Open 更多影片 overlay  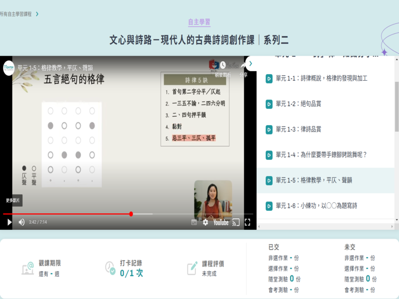pos(13,200)
